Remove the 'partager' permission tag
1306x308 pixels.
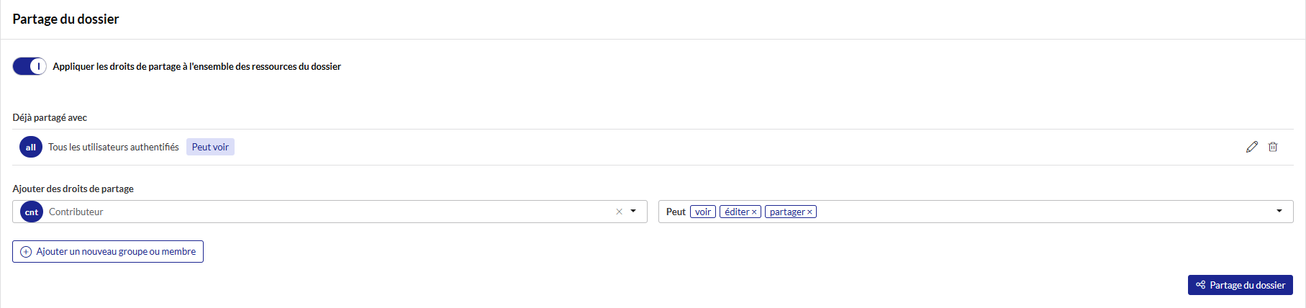point(810,212)
